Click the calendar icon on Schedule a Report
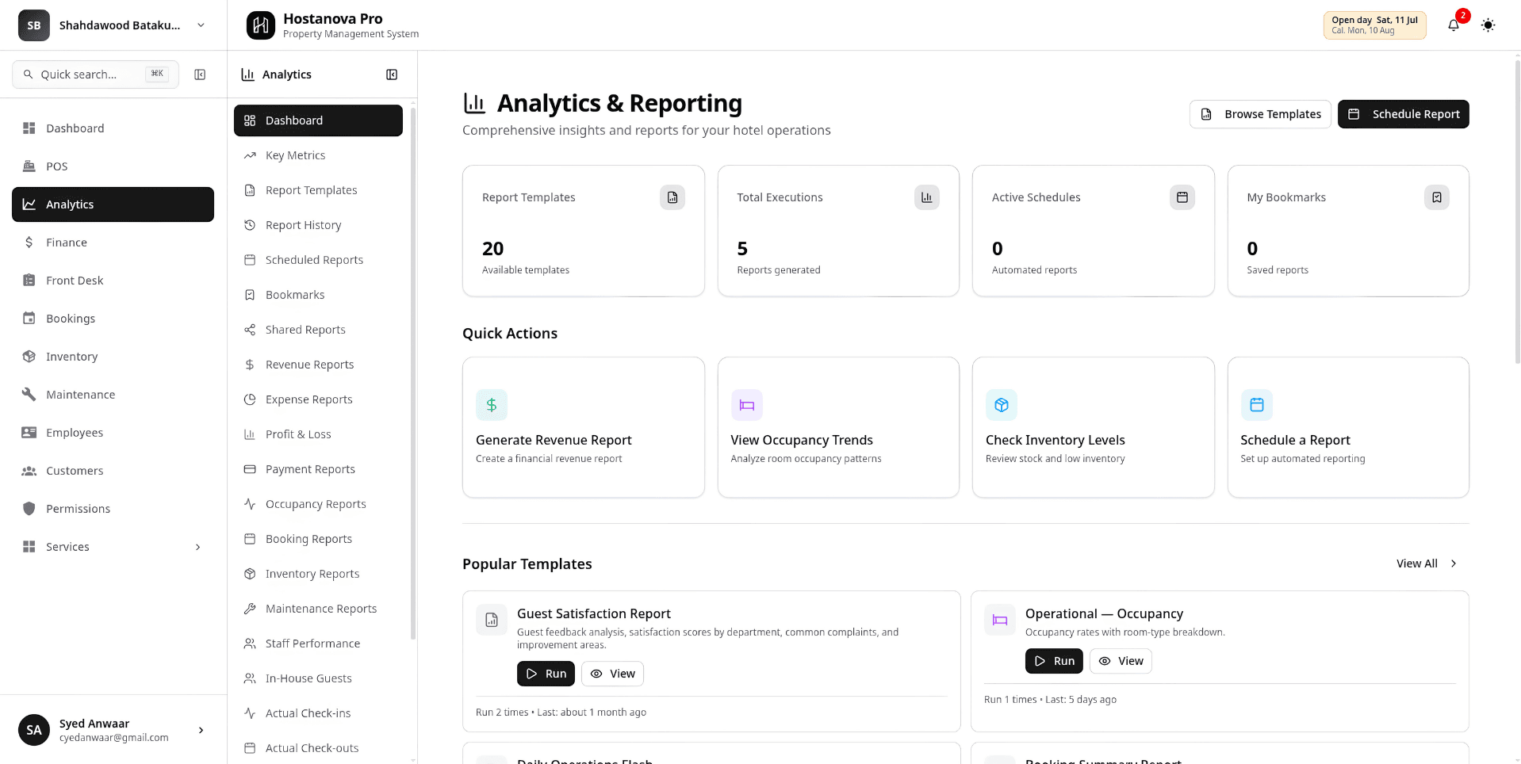1521x764 pixels. click(1257, 405)
